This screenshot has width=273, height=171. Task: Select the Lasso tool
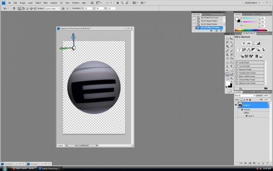tap(227, 42)
